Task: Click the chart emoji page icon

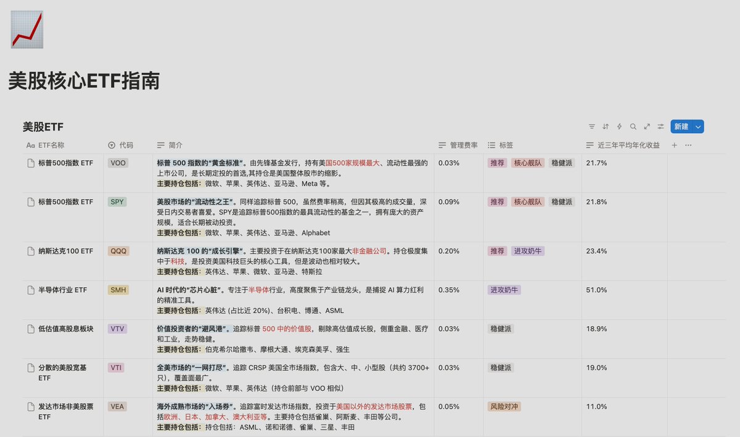Action: tap(27, 29)
